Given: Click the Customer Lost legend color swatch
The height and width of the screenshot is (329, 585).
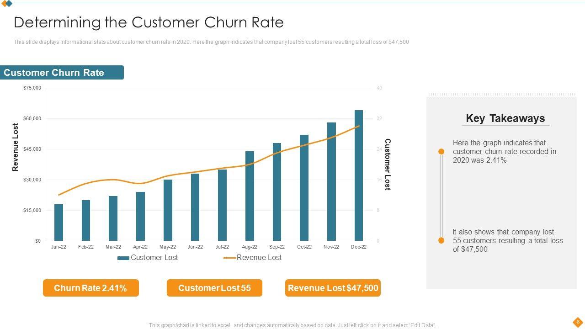Looking at the screenshot, I should [123, 258].
